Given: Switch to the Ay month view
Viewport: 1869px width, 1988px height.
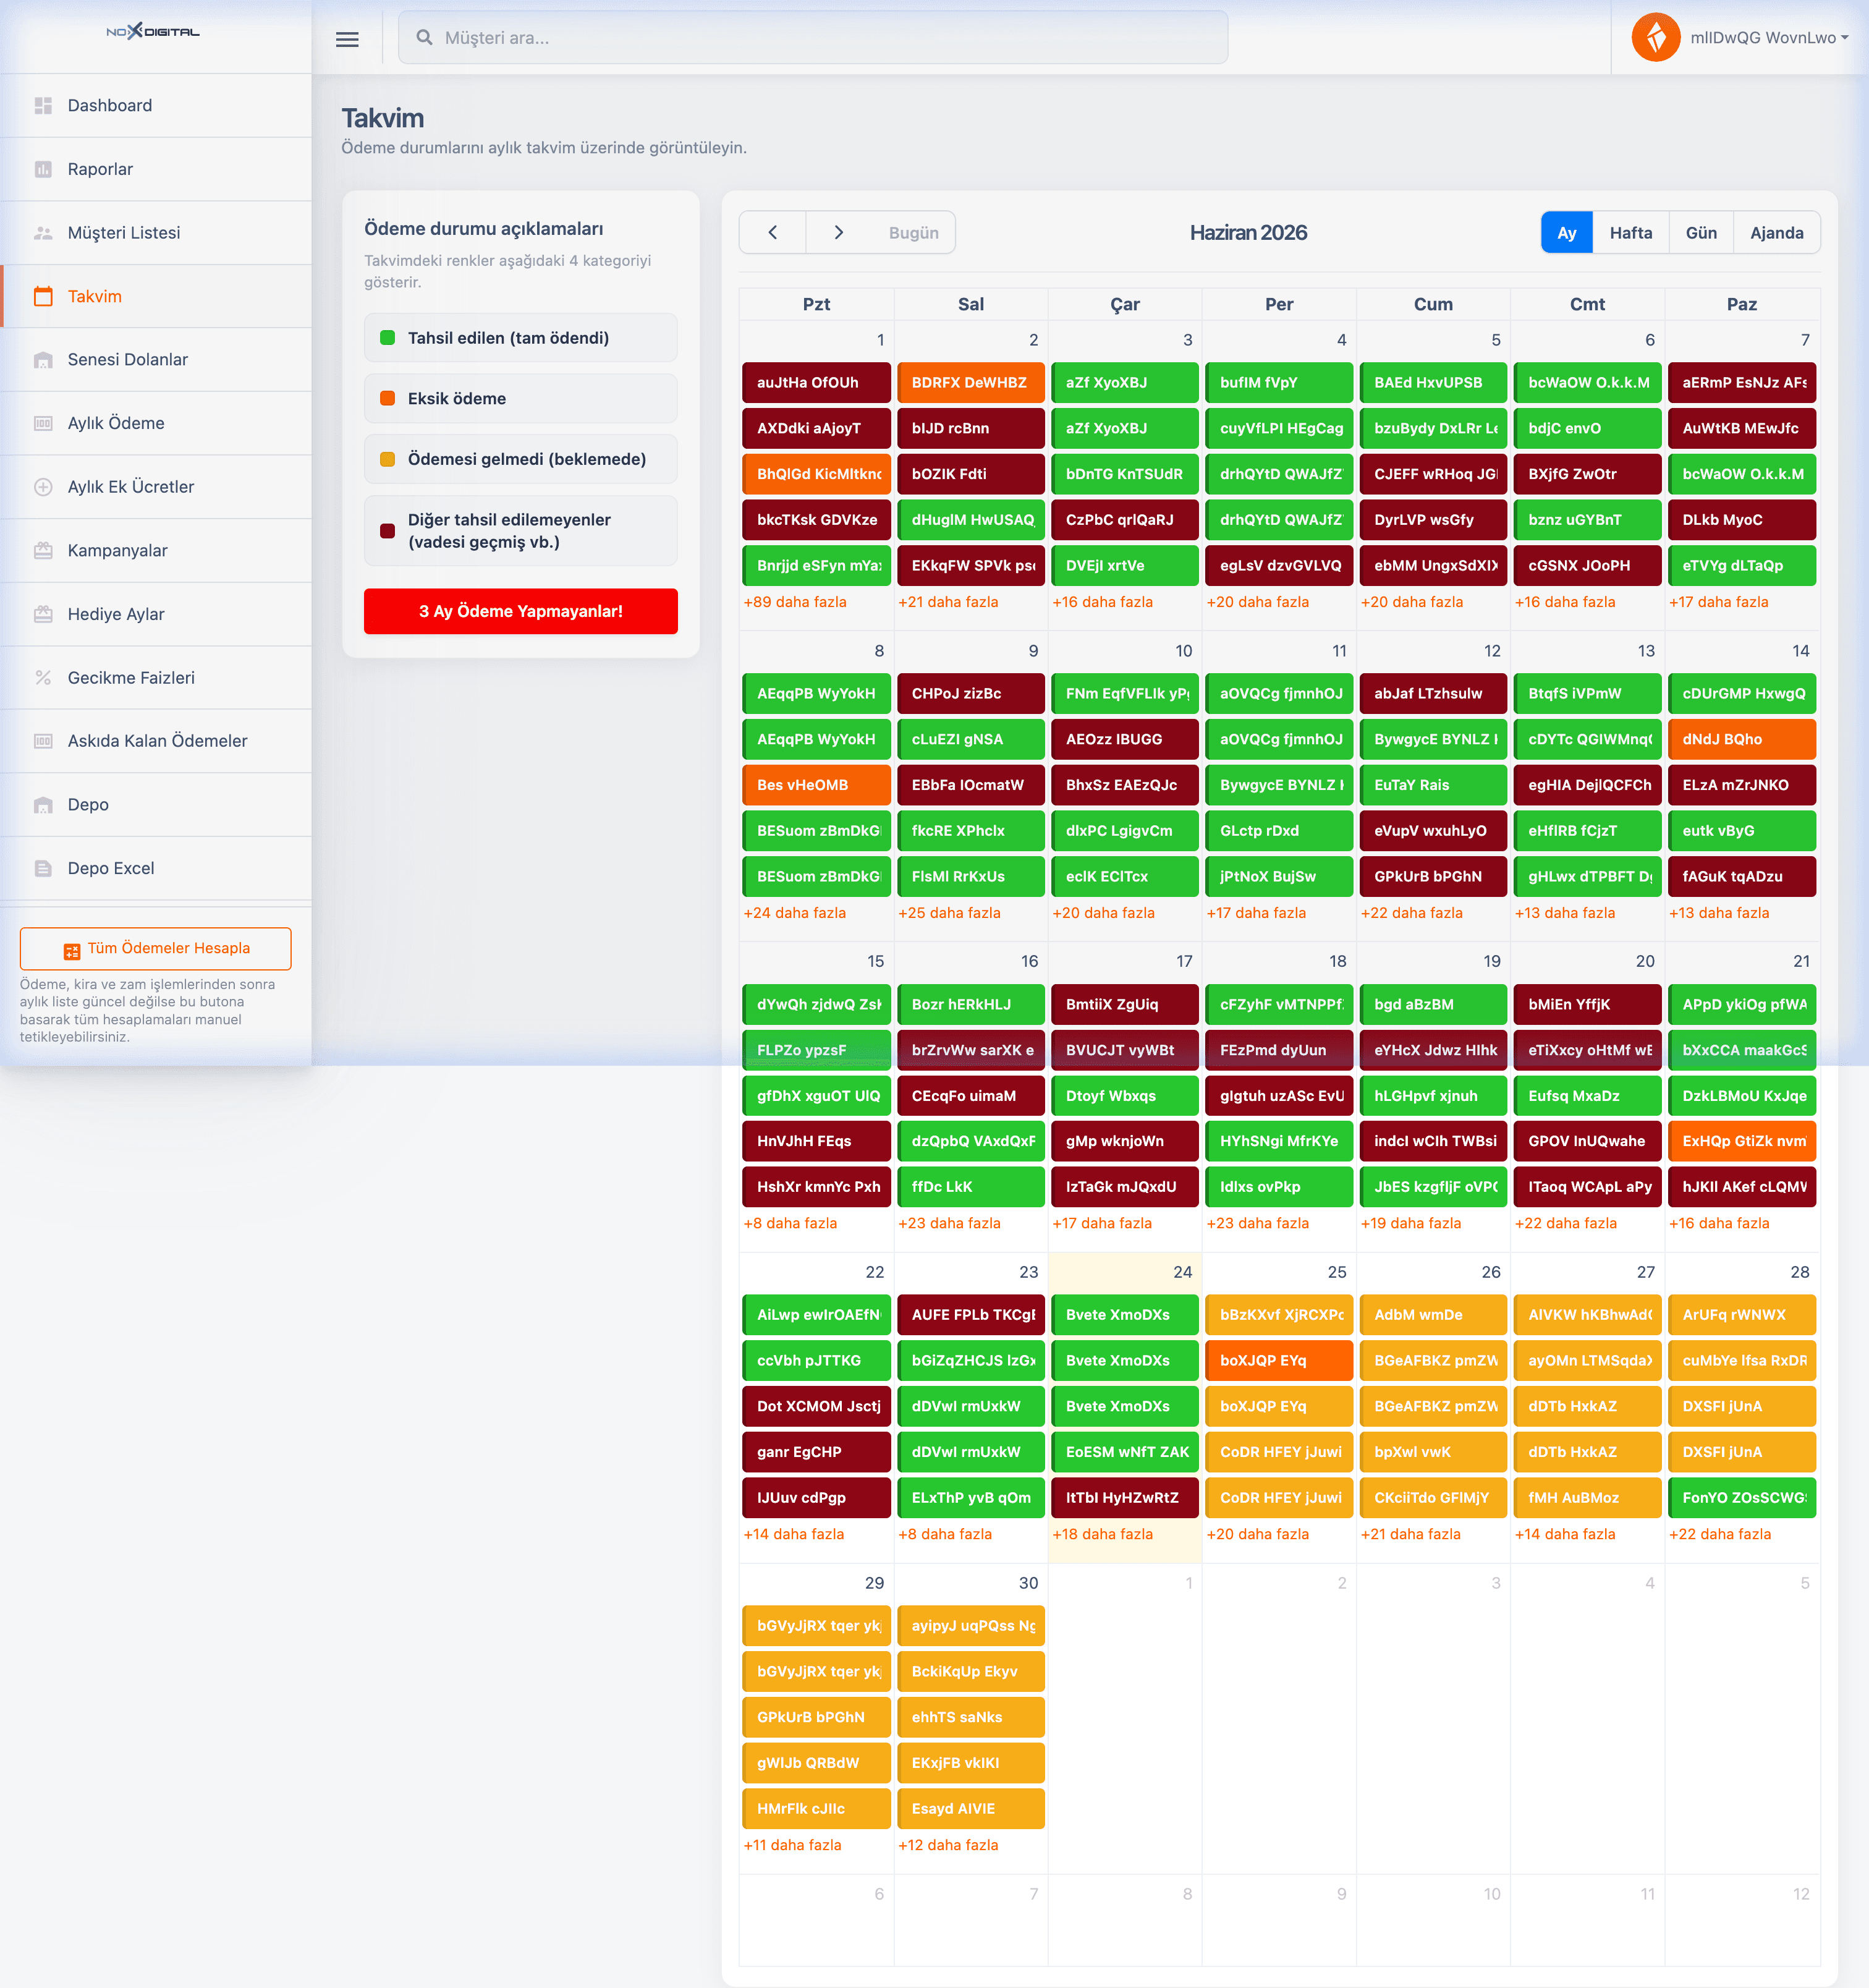Looking at the screenshot, I should (1566, 232).
